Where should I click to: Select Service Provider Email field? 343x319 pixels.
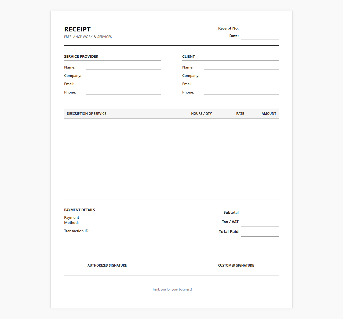point(123,84)
